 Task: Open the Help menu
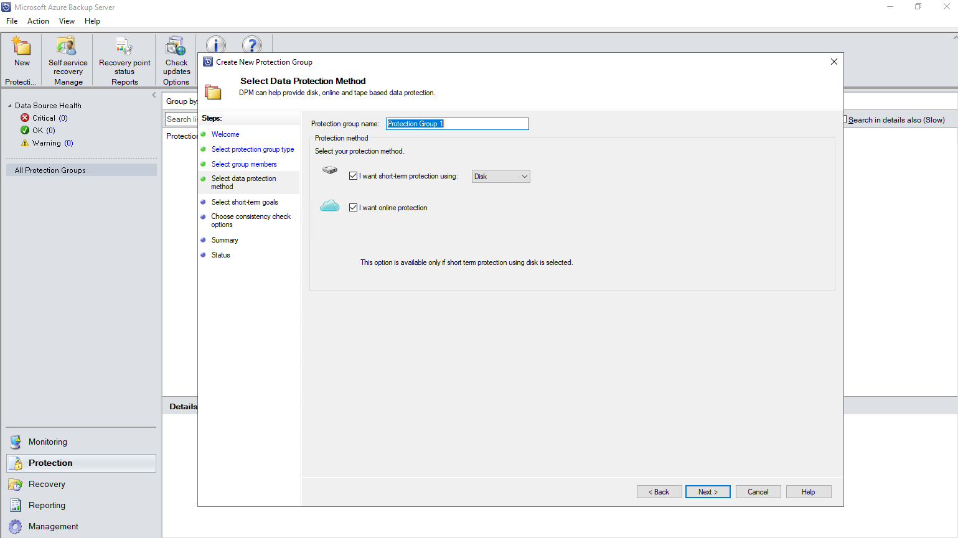coord(92,21)
